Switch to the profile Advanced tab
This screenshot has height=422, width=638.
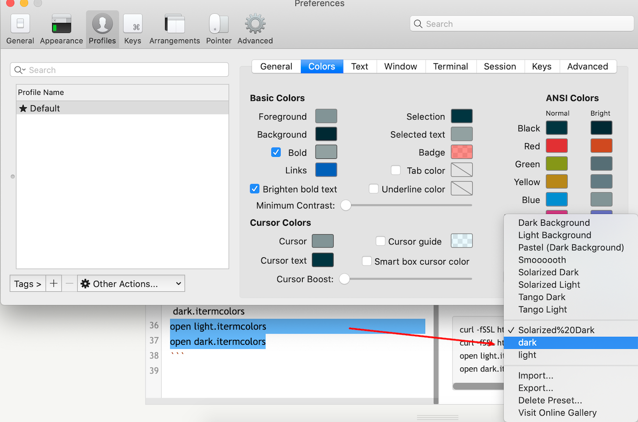587,66
